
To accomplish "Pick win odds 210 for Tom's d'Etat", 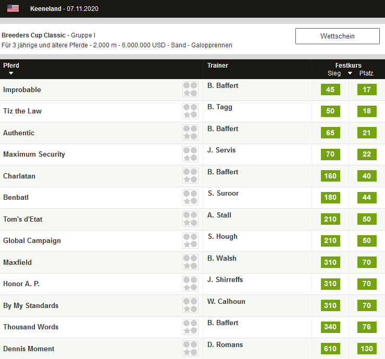I will [330, 219].
